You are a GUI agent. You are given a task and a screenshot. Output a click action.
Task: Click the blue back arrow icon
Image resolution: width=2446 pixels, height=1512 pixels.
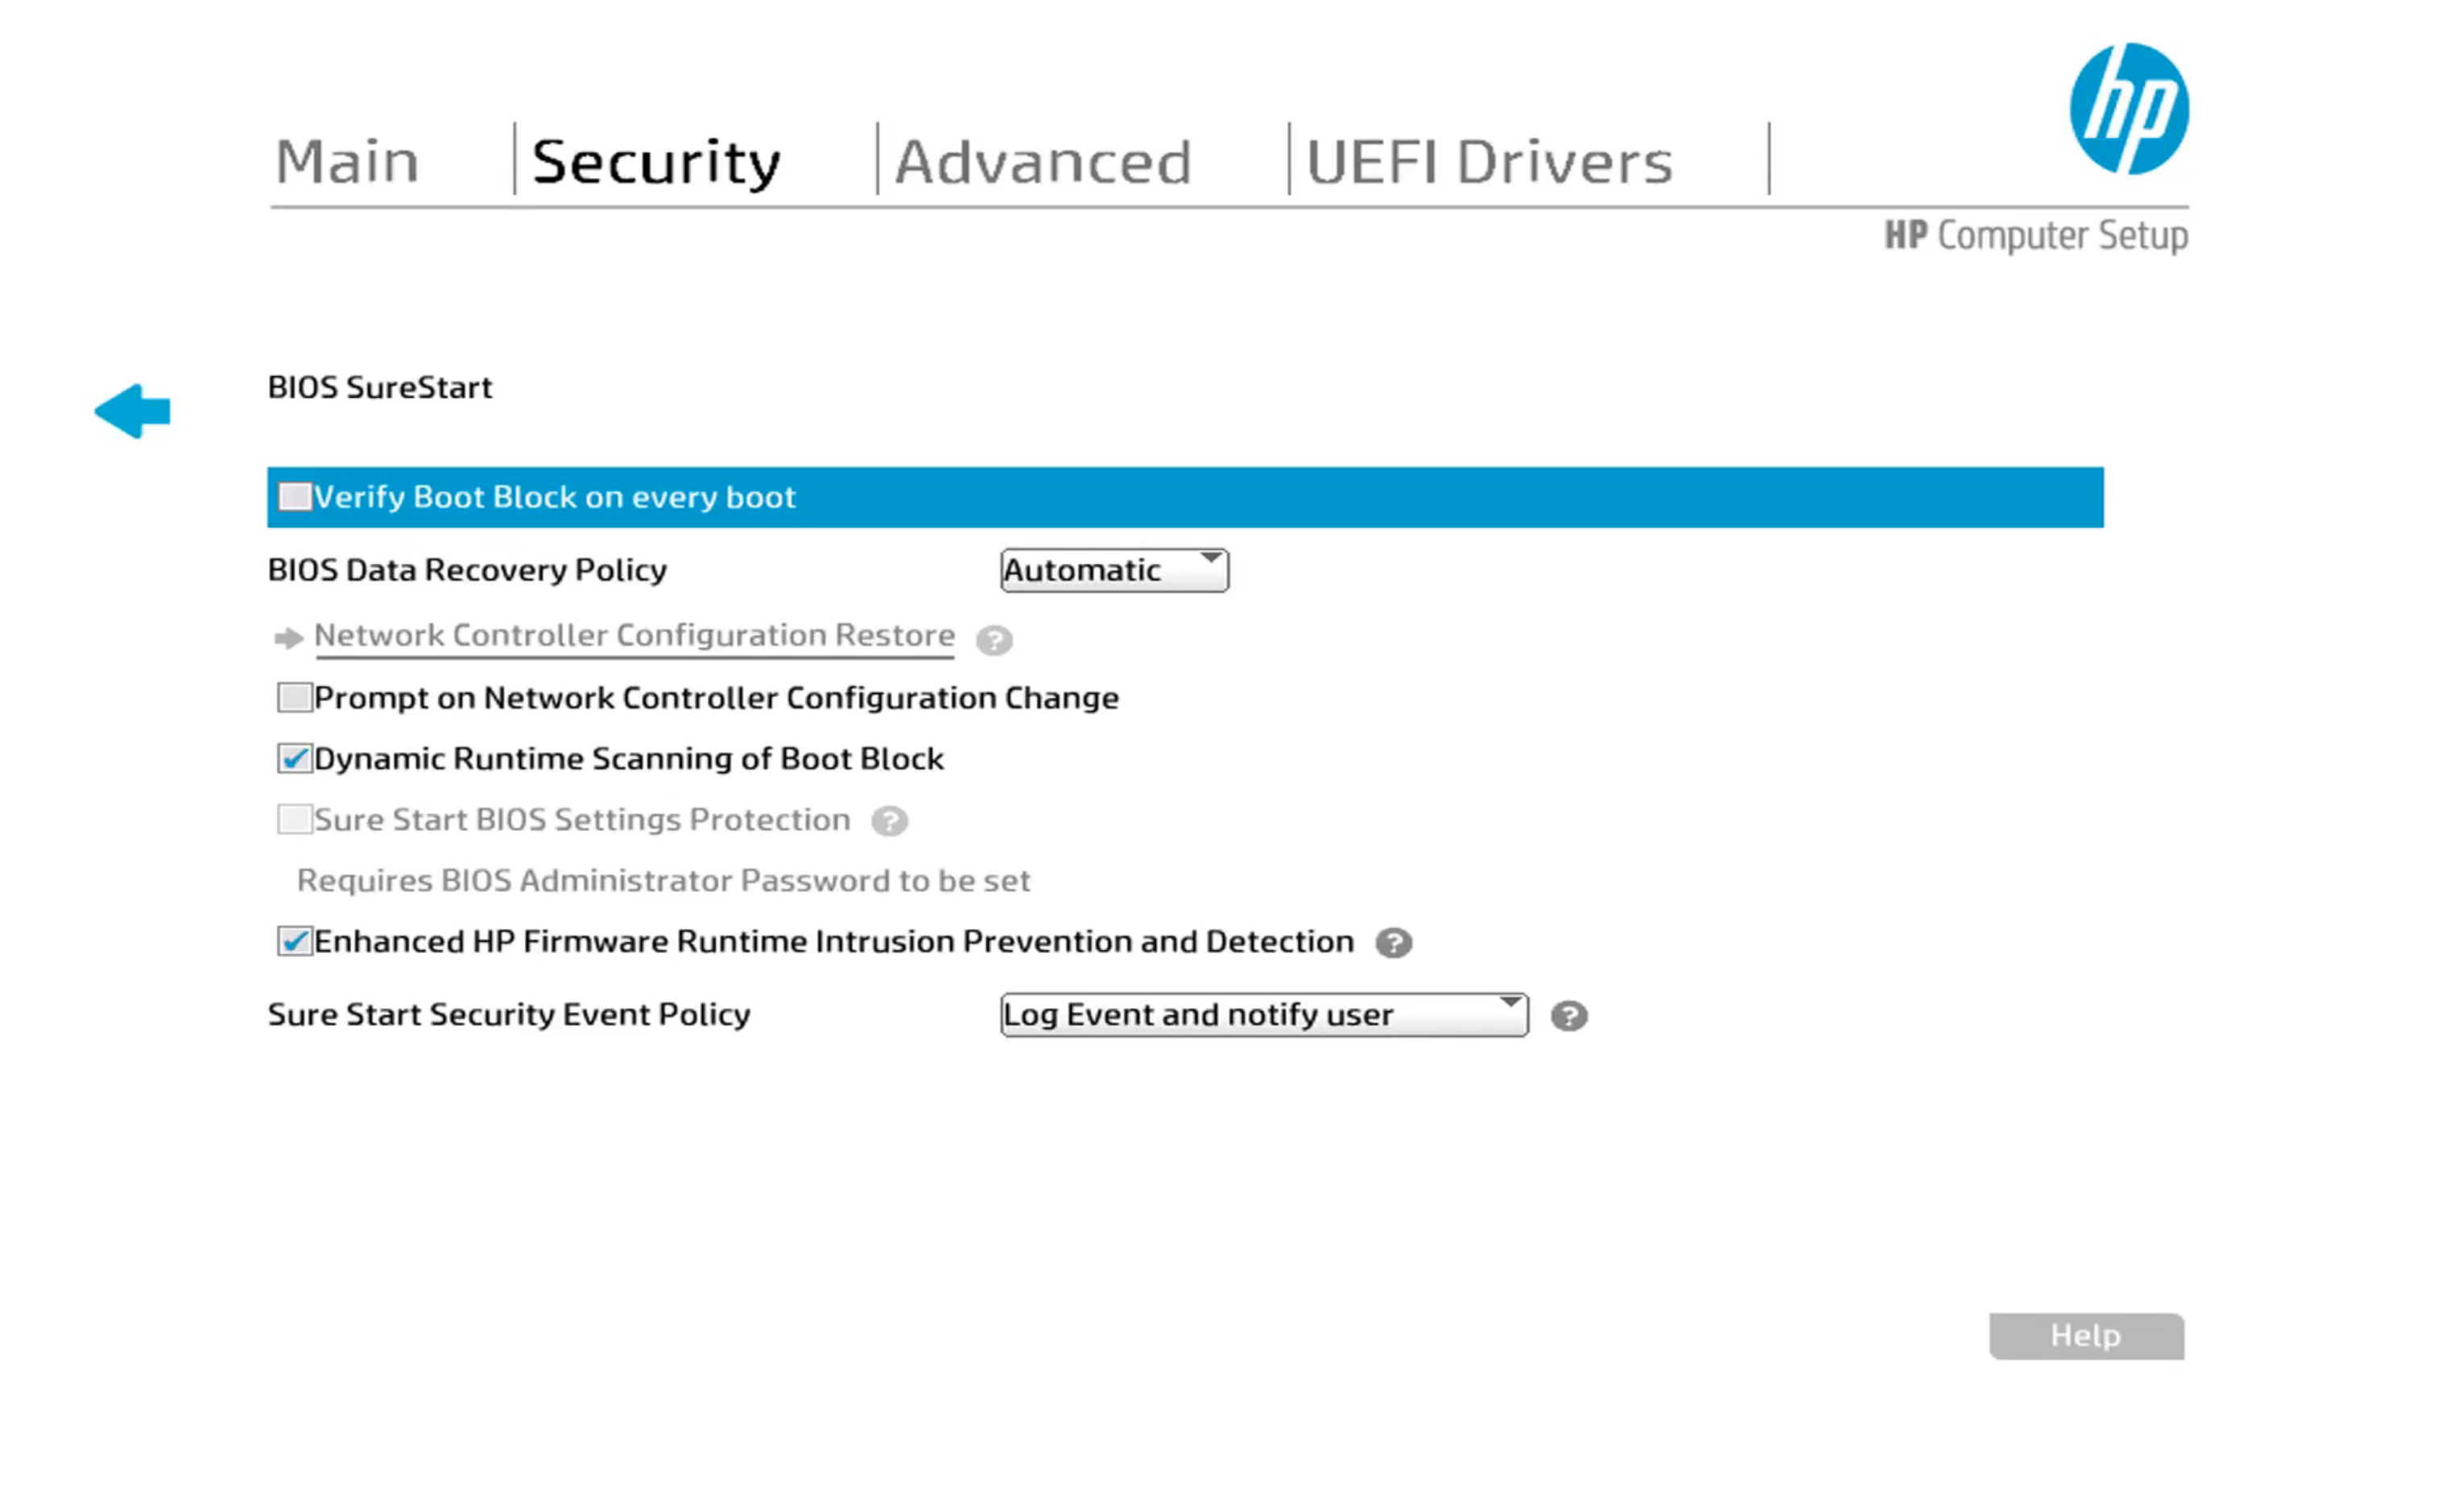133,411
